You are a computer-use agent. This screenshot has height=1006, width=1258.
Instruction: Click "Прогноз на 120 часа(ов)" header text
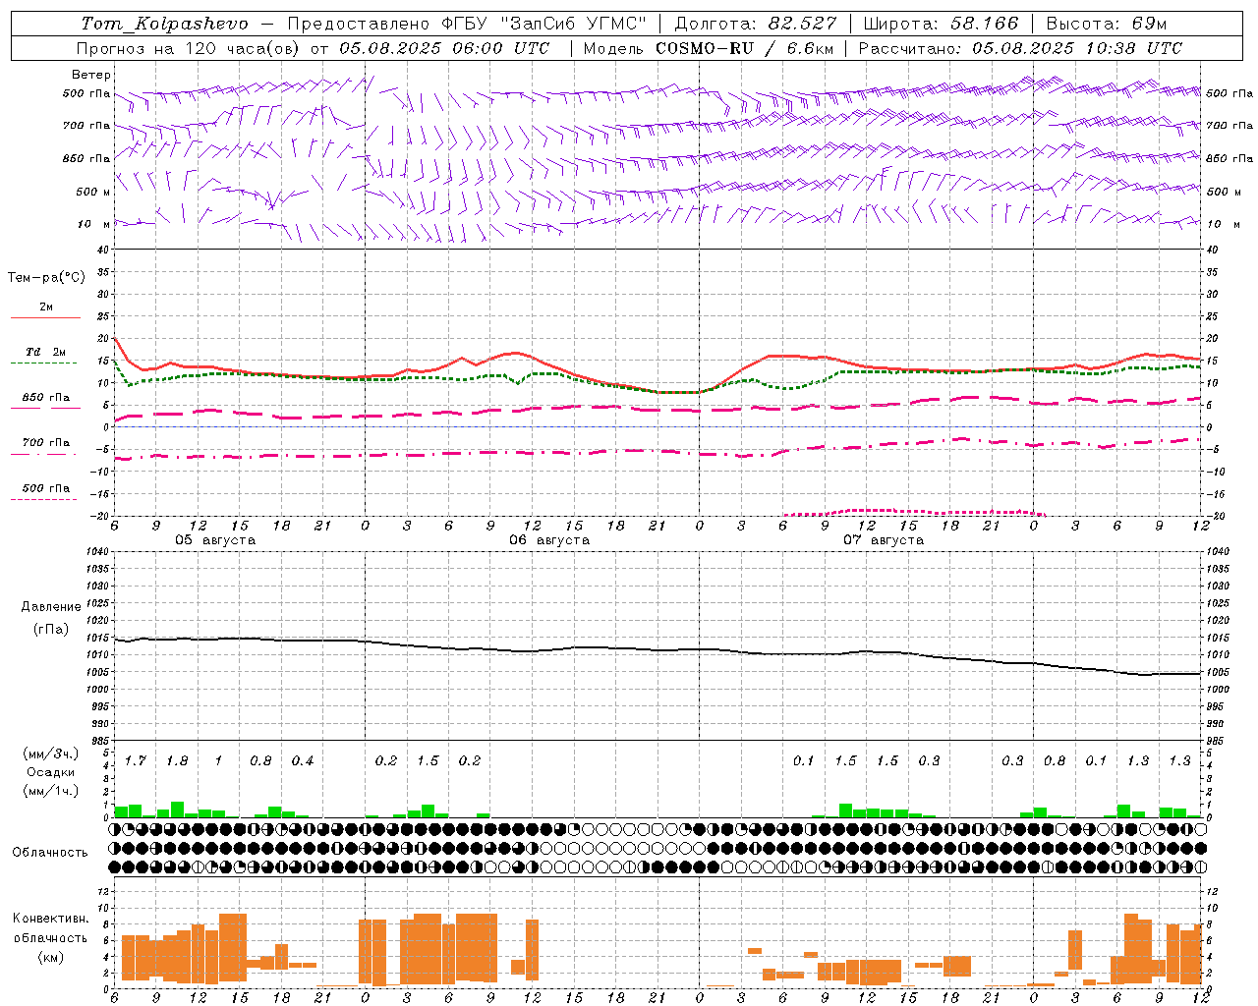tap(190, 48)
